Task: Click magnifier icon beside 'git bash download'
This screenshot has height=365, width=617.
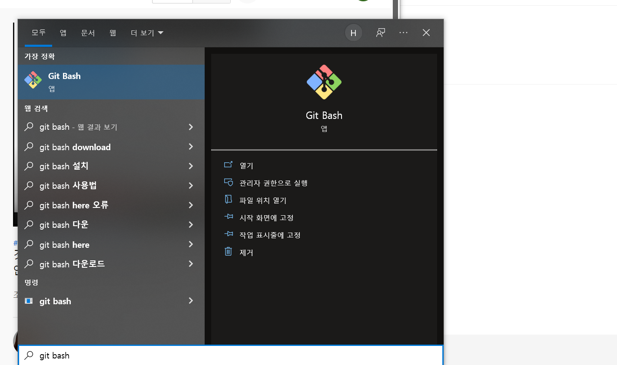Action: click(29, 147)
